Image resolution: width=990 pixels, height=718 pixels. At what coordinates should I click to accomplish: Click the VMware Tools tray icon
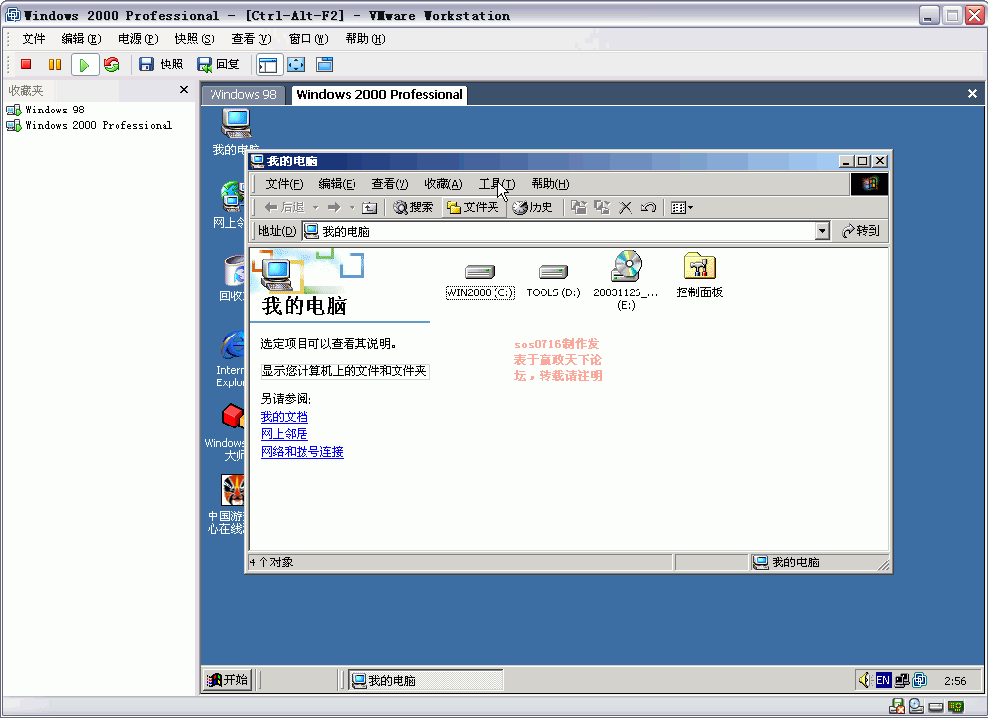pyautogui.click(x=919, y=680)
